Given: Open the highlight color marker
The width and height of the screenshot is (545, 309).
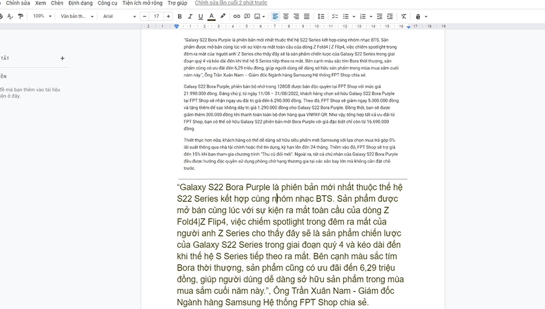Looking at the screenshot, I should (223, 16).
